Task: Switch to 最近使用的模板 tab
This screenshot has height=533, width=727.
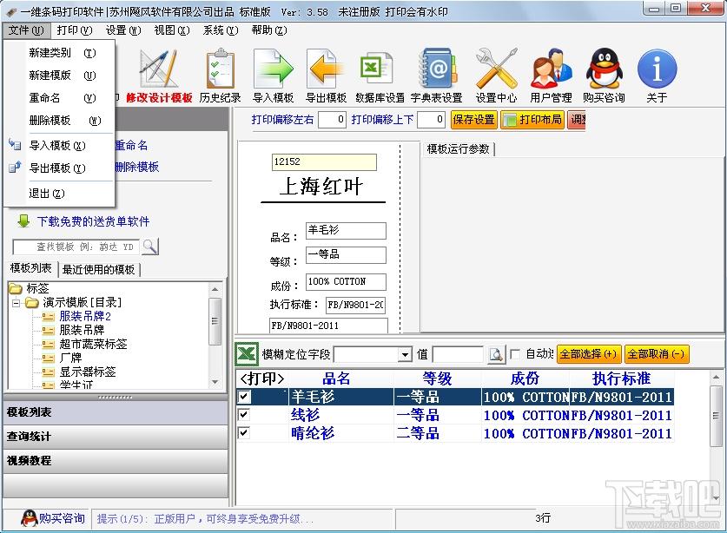Action: 99,269
